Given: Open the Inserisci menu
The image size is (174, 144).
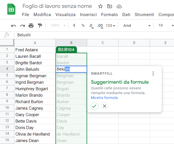Looking at the screenshot, I should pyautogui.click(x=88, y=15).
